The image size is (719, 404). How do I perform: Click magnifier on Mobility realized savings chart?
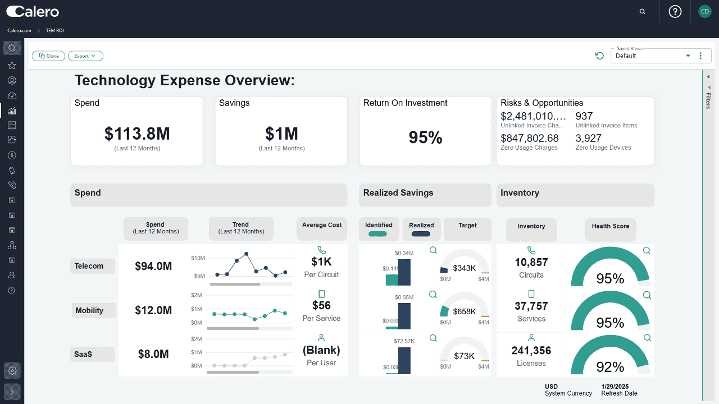pyautogui.click(x=433, y=294)
